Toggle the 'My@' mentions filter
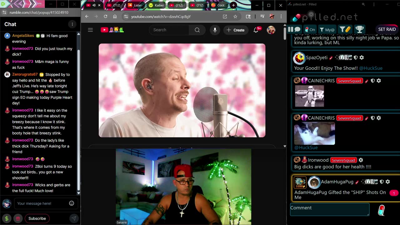The image size is (400, 225). tap(327, 29)
